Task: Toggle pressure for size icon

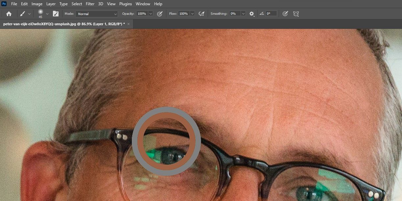Action: click(285, 14)
